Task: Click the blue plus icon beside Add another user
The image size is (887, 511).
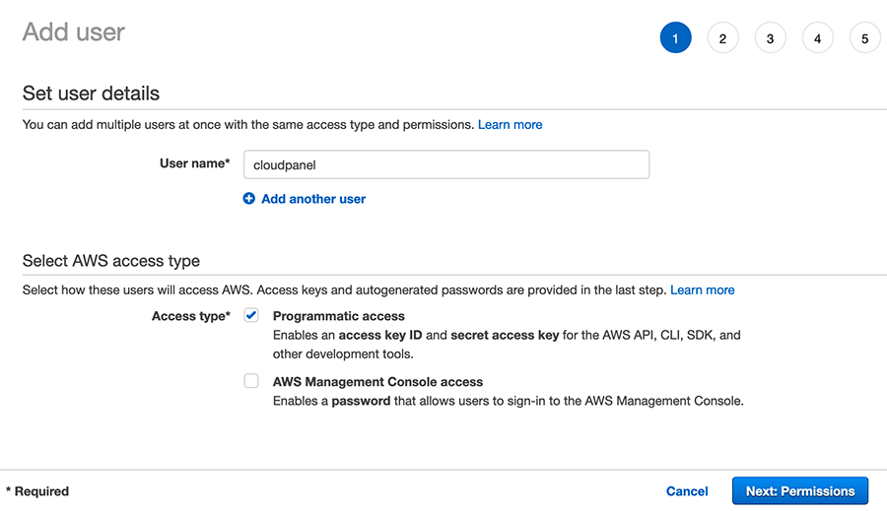Action: click(x=249, y=199)
